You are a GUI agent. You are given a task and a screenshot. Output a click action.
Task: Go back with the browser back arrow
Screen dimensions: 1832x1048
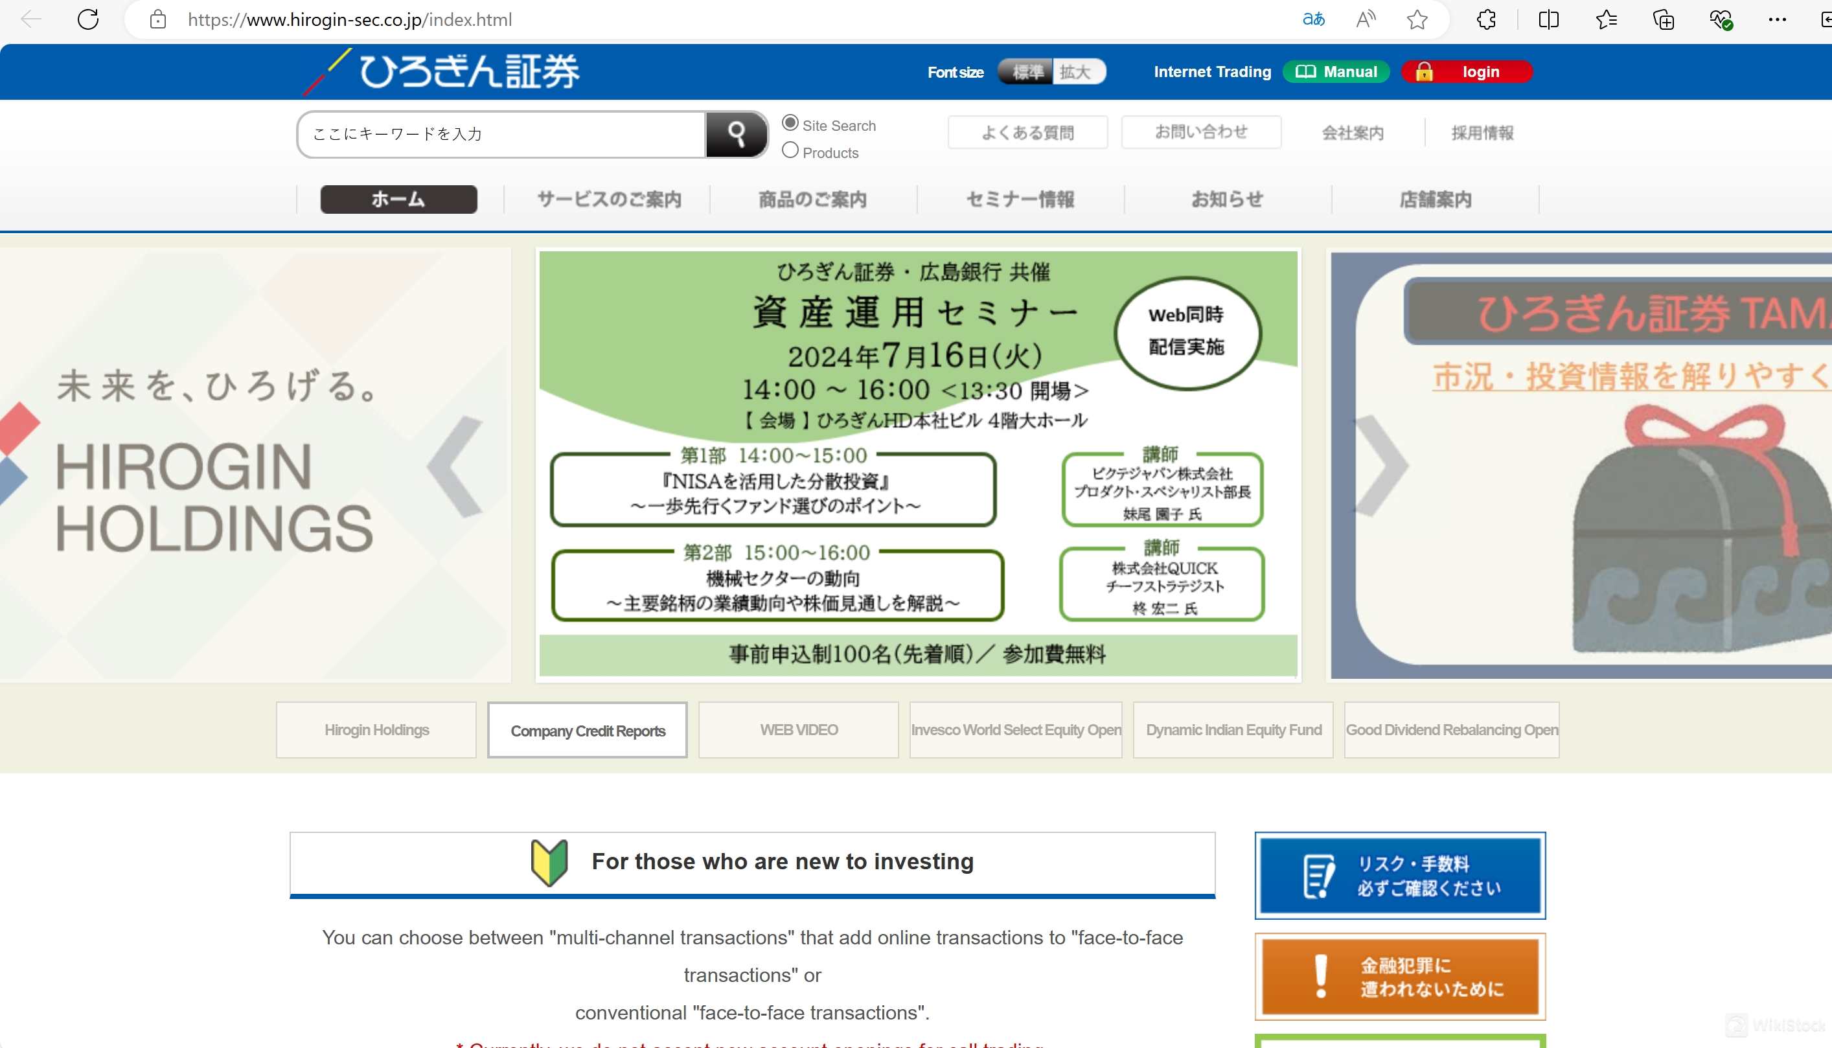click(32, 19)
